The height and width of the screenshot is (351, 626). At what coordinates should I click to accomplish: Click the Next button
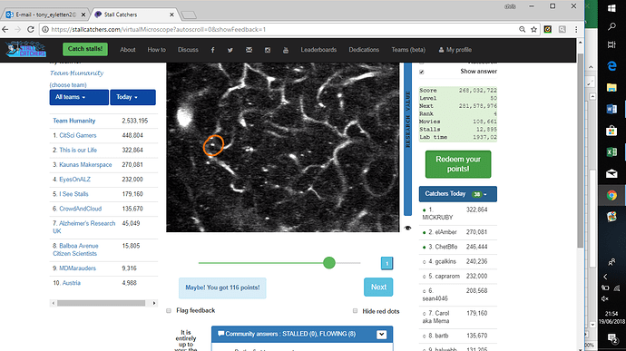(x=378, y=288)
